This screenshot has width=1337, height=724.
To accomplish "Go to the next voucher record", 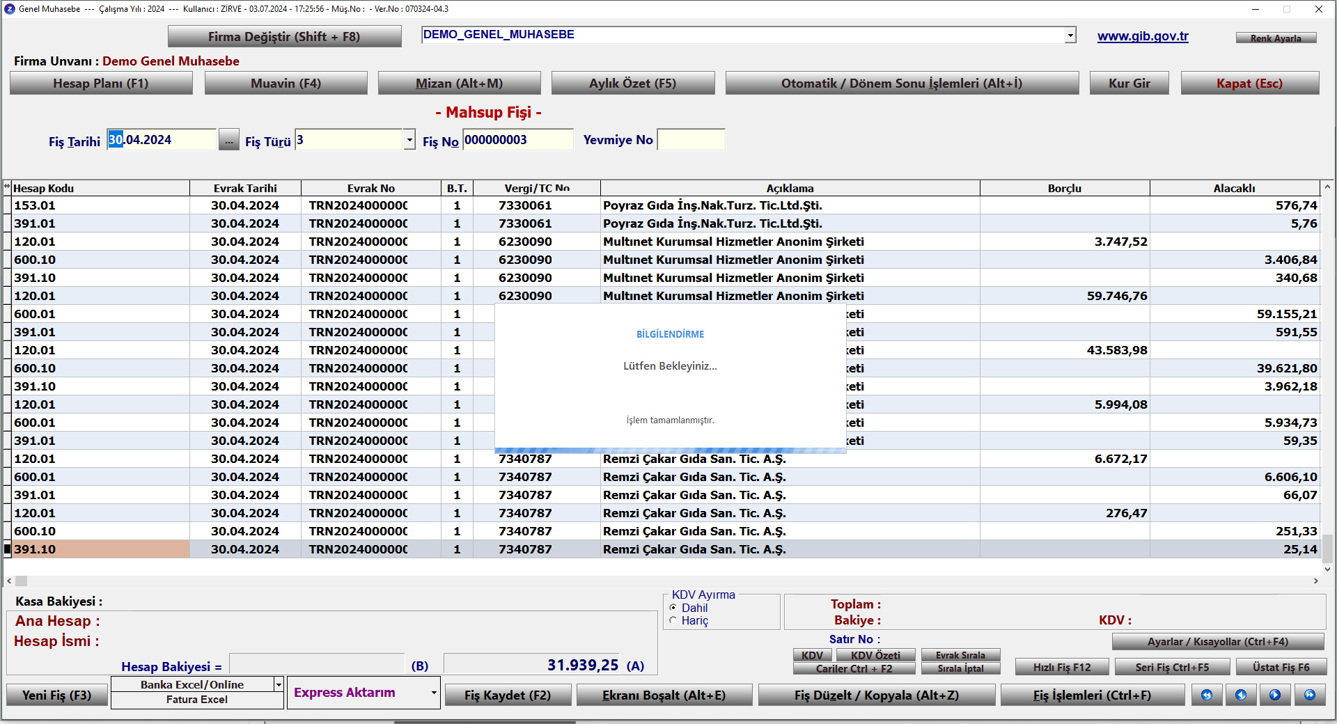I will point(1275,695).
